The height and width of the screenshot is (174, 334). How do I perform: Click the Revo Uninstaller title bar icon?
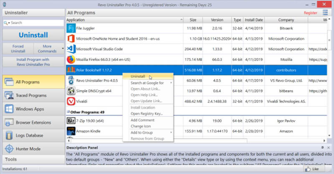[x=5, y=4]
